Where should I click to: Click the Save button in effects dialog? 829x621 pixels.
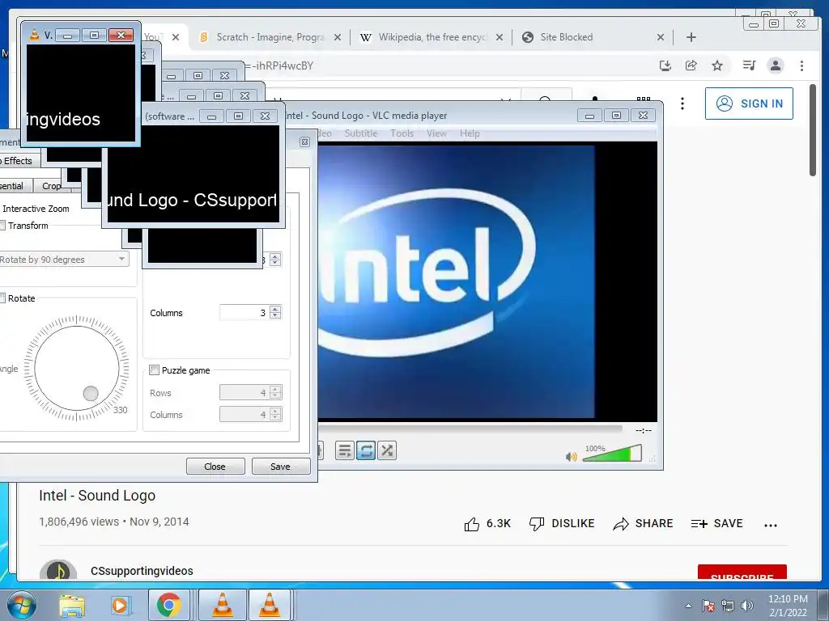point(280,467)
